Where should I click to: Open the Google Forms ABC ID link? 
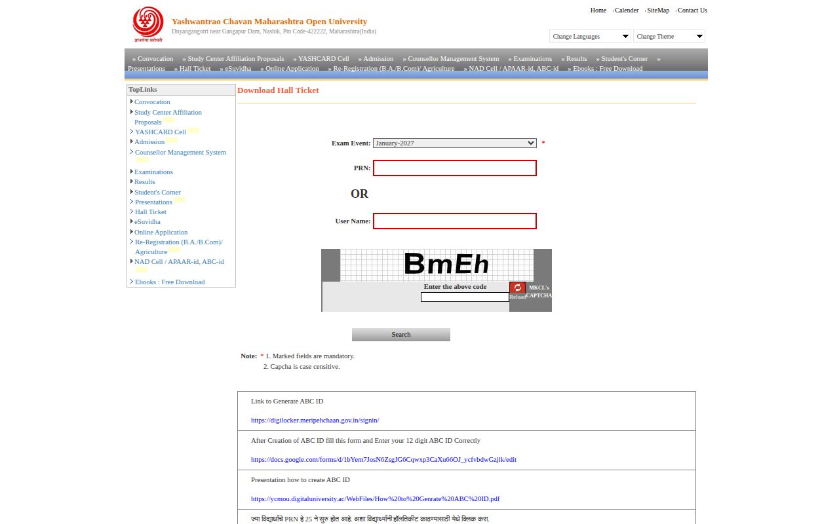tap(383, 459)
